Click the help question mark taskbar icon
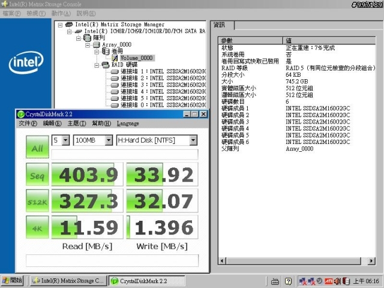The height and width of the screenshot is (288, 384). (288, 281)
